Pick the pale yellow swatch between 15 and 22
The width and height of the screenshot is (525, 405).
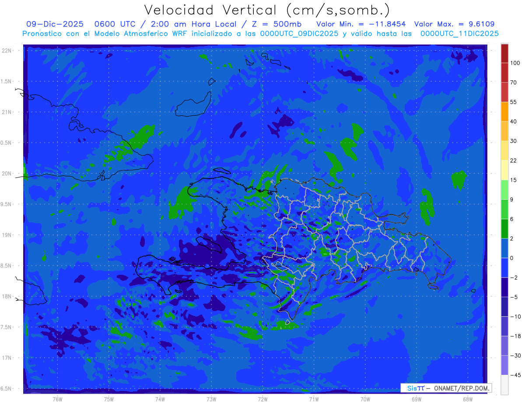pos(504,170)
